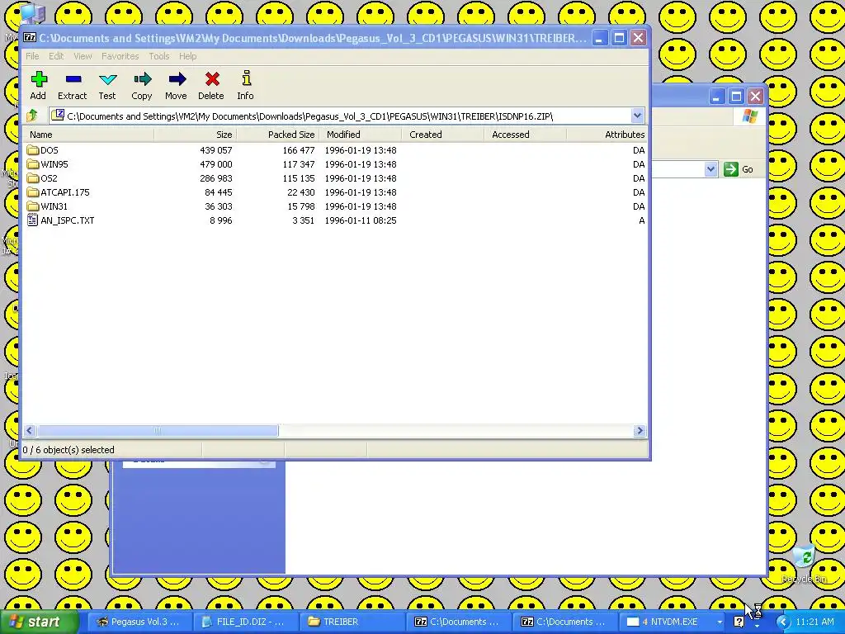The width and height of the screenshot is (845, 634).
Task: Click the Copy toolbar icon
Action: tap(142, 79)
